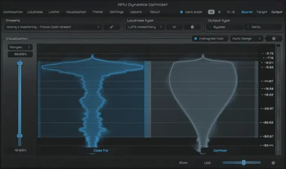Open the Auto Range dropdown

pos(246,38)
